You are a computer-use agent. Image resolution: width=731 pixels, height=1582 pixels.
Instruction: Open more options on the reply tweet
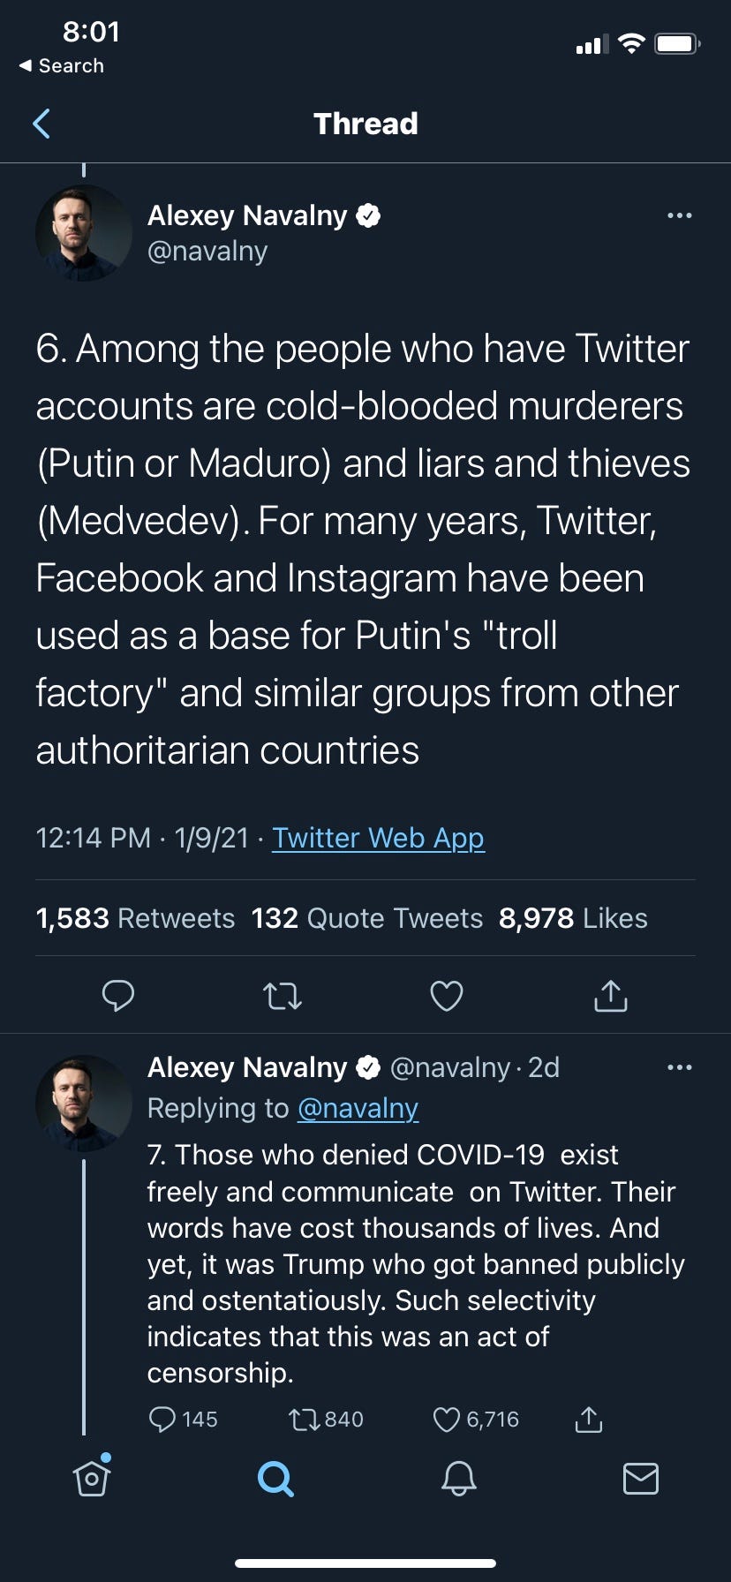tap(679, 1067)
